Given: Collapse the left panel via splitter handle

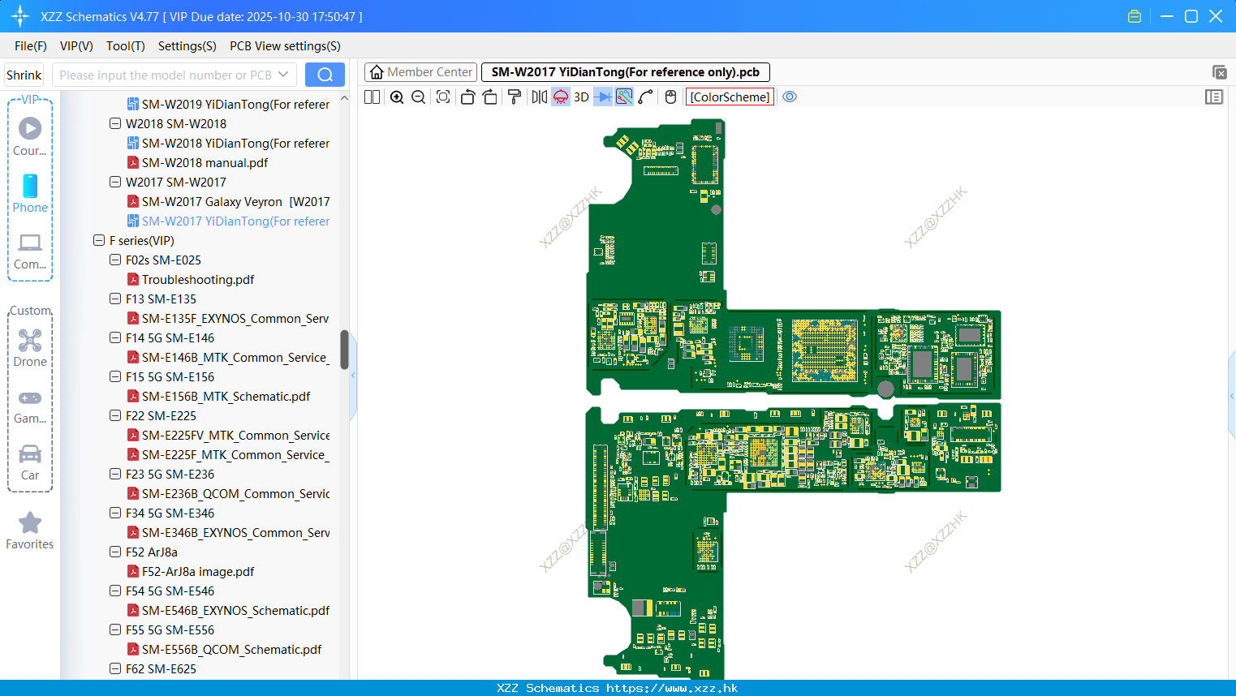Looking at the screenshot, I should click(353, 375).
